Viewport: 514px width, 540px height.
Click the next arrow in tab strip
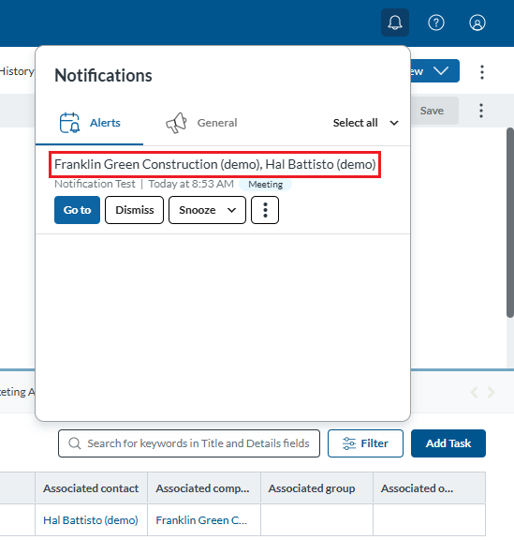pos(492,392)
